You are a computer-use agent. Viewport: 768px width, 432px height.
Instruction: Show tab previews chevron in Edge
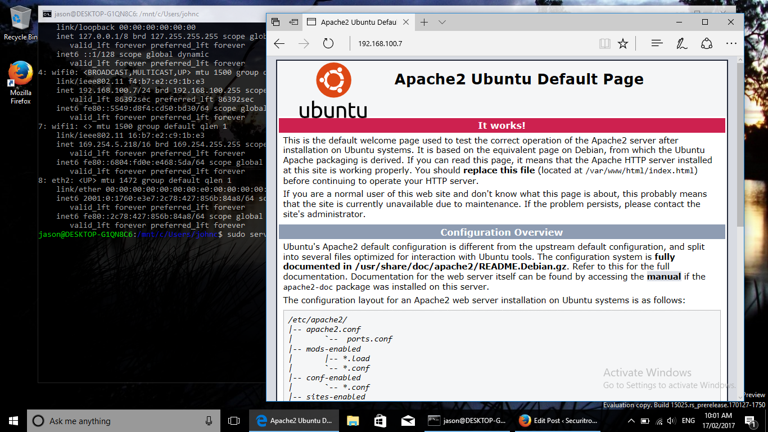click(x=442, y=22)
